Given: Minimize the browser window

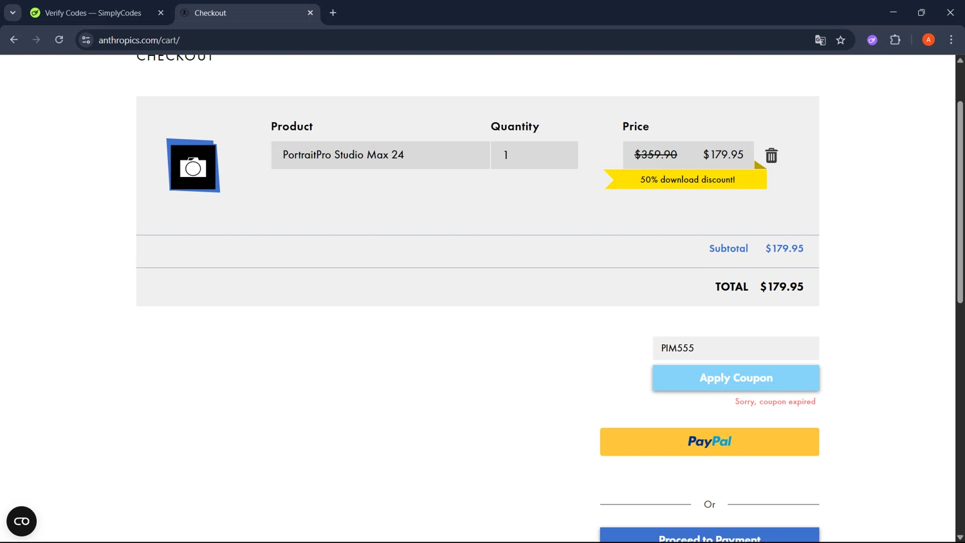Looking at the screenshot, I should point(893,13).
